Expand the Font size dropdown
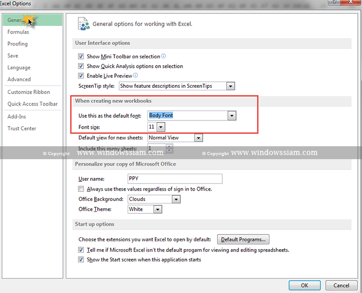This screenshot has height=293, width=362. [161, 127]
